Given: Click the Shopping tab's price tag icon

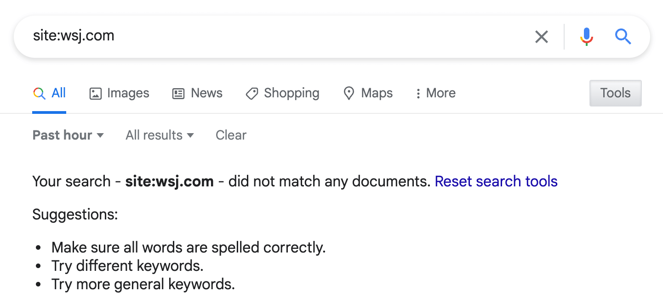Looking at the screenshot, I should pos(251,93).
